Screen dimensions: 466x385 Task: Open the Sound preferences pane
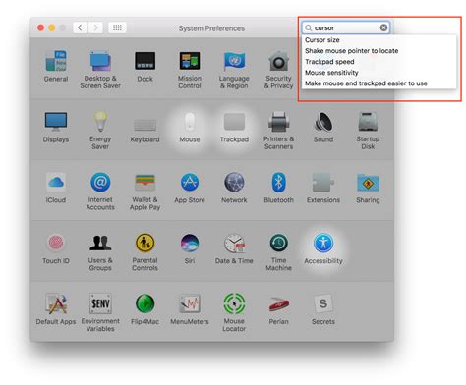click(x=323, y=128)
